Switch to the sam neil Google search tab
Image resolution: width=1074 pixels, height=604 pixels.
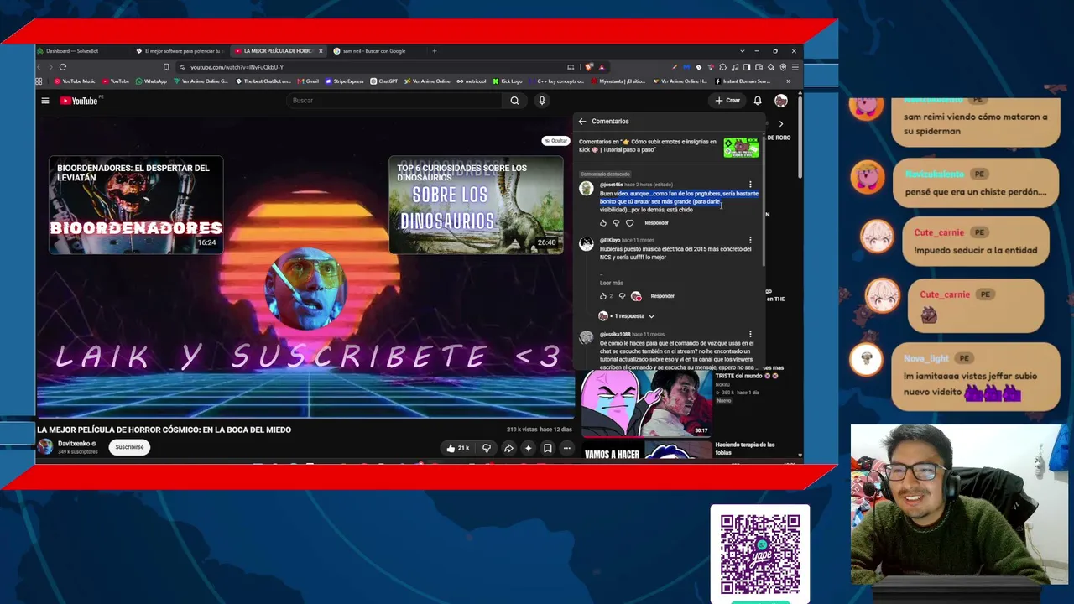click(x=378, y=51)
